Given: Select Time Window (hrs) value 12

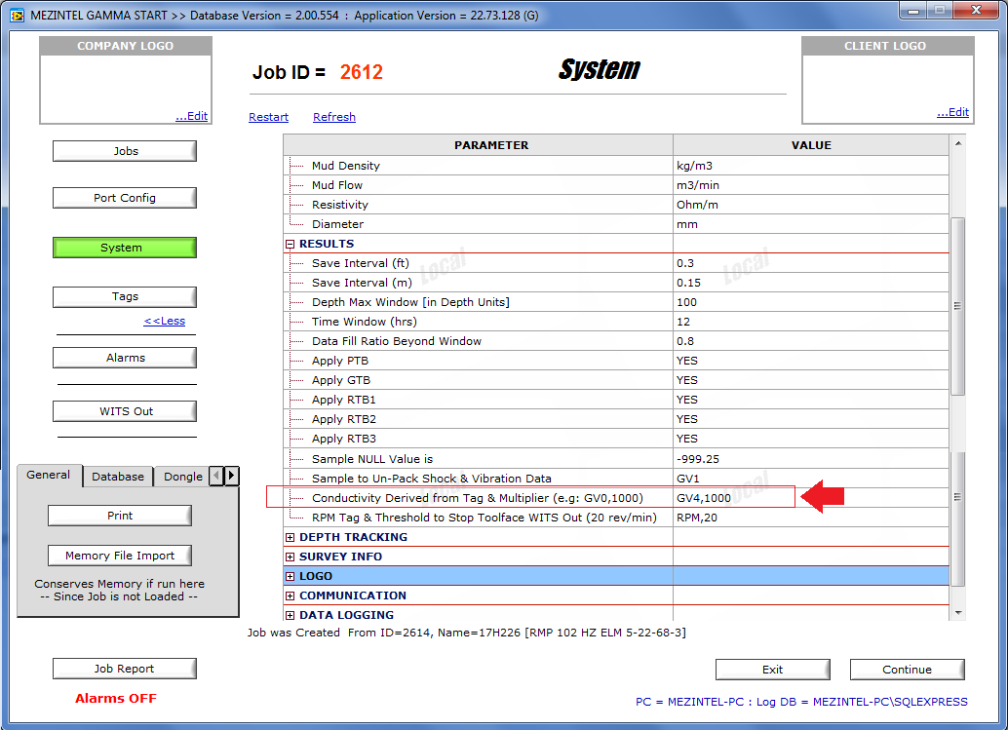Looking at the screenshot, I should 811,322.
